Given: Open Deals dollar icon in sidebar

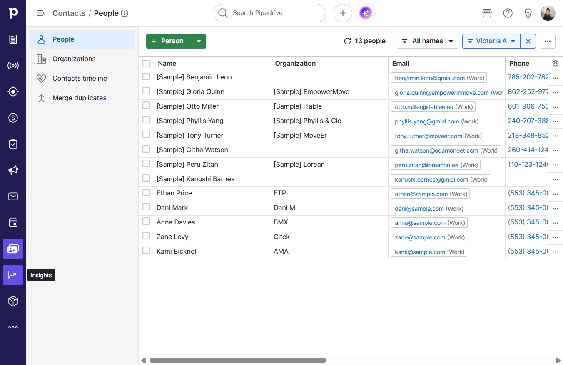Looking at the screenshot, I should pyautogui.click(x=13, y=118).
